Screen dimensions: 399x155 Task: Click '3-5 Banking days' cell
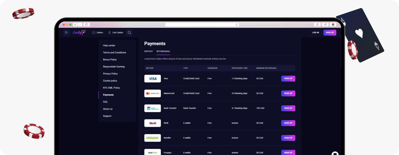[x=240, y=94]
